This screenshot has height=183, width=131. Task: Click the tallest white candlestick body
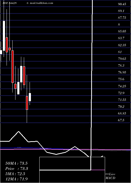click(x=4, y=36)
